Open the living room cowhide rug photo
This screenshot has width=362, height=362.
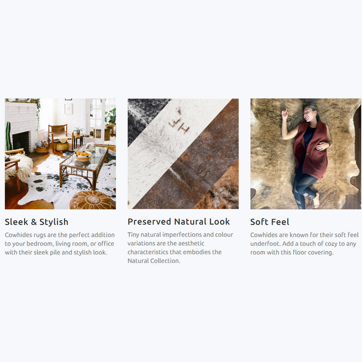60,154
